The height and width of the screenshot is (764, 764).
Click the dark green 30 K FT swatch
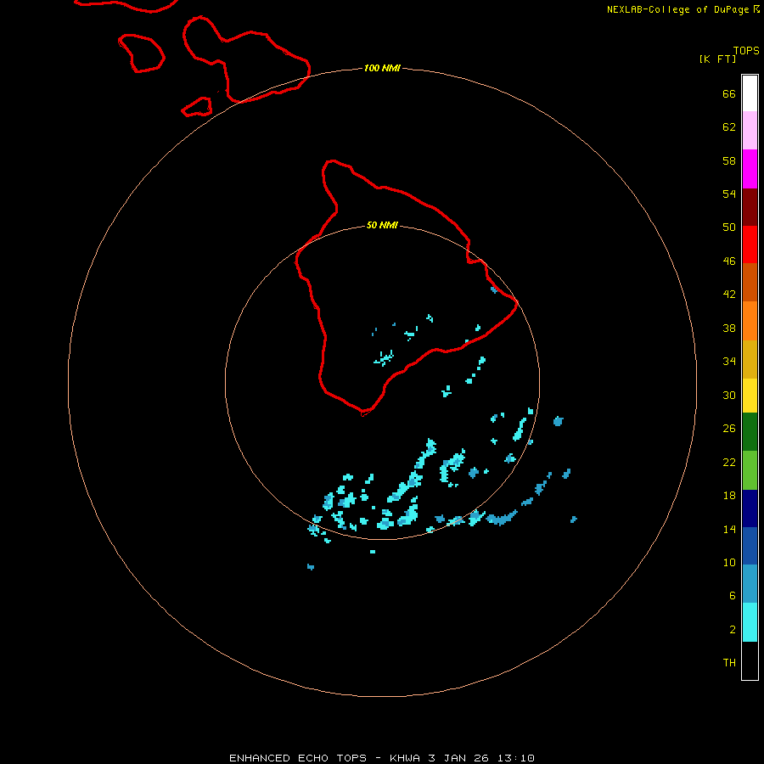750,432
